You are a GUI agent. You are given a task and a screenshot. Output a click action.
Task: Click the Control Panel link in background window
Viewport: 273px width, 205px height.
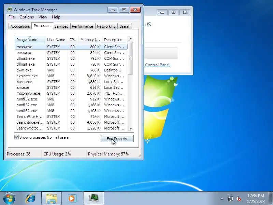point(157,65)
